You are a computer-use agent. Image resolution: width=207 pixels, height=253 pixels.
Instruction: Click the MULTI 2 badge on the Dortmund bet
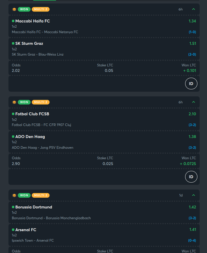(x=41, y=195)
